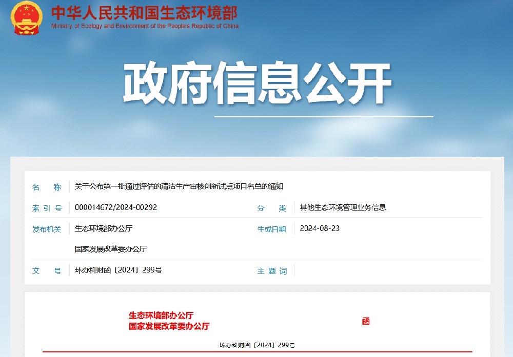Click the 发布机关 field label
Image resolution: width=513 pixels, height=357 pixels.
pyautogui.click(x=46, y=229)
